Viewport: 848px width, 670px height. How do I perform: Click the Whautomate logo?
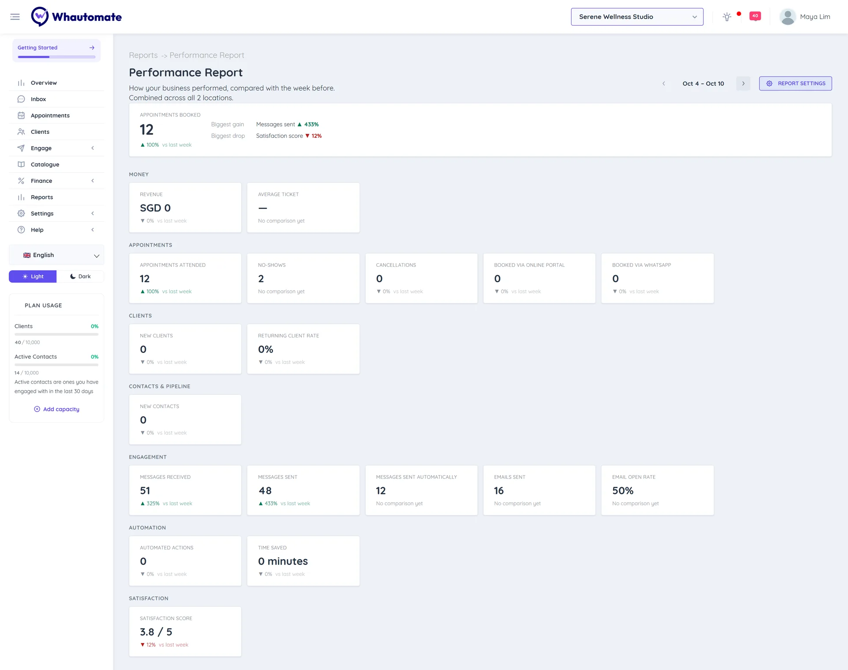(76, 17)
